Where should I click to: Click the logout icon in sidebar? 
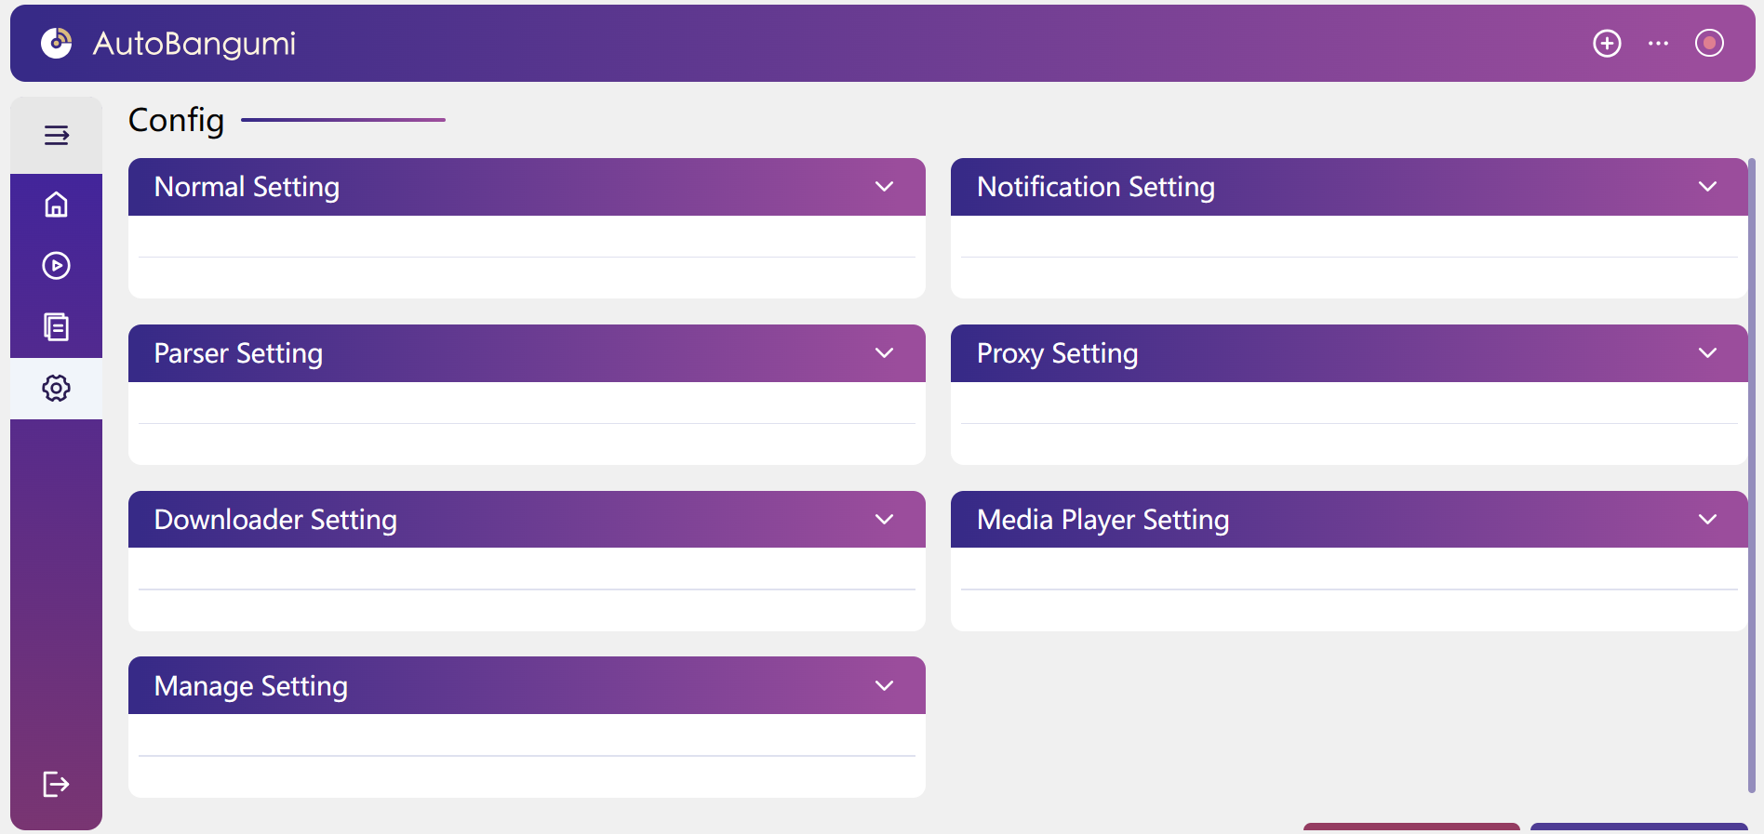coord(56,785)
